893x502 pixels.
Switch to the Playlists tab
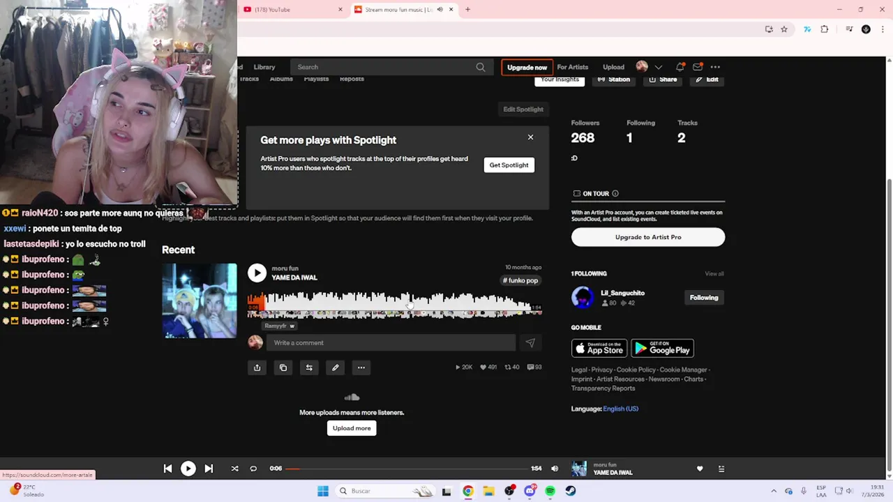click(x=316, y=79)
